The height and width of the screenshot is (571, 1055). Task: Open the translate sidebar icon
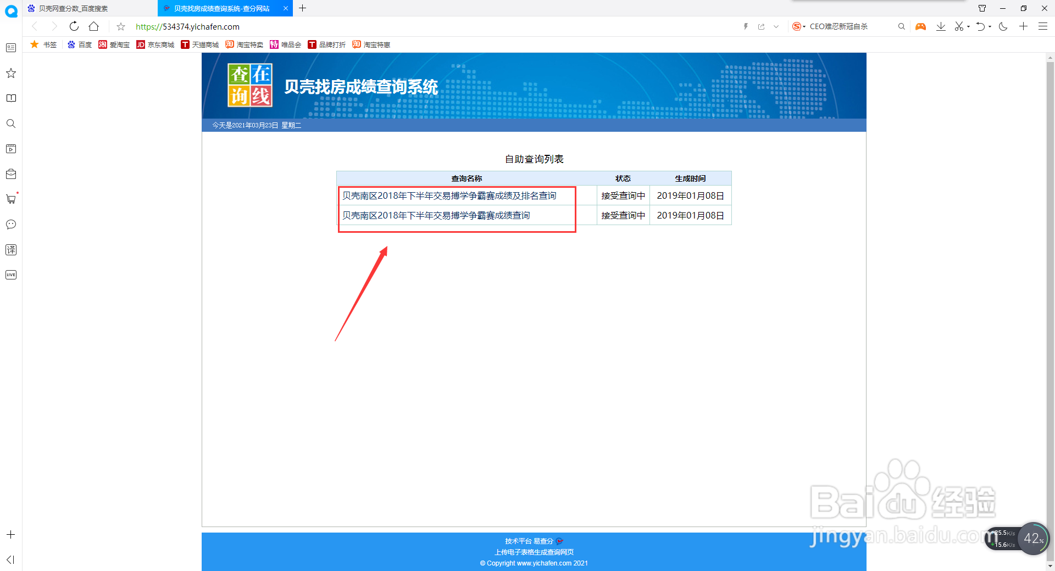tap(11, 250)
